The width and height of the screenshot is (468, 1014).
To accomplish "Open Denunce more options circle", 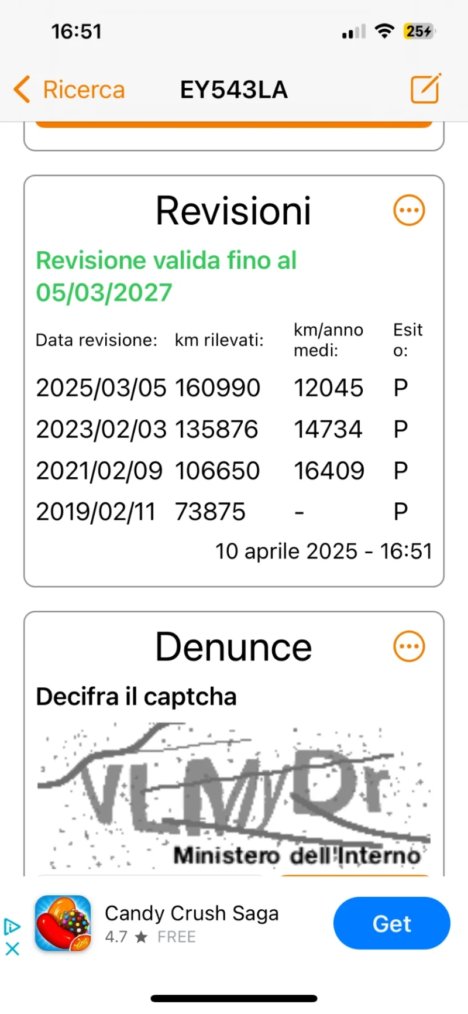I will [x=409, y=646].
